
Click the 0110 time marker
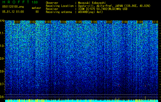pyautogui.click(x=155, y=22)
